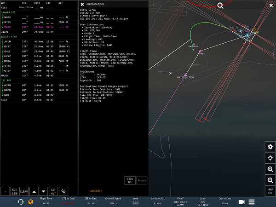Reverse the flight plan with the swap arrows icon
The image size is (276, 207).
pyautogui.click(x=63, y=191)
